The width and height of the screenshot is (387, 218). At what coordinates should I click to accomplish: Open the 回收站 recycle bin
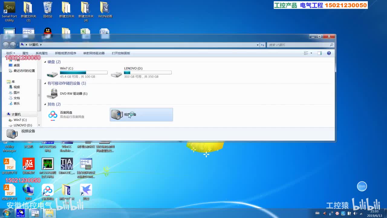pos(48,10)
